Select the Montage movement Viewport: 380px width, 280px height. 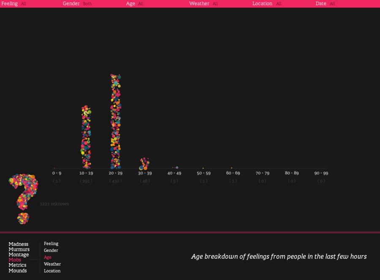19,255
